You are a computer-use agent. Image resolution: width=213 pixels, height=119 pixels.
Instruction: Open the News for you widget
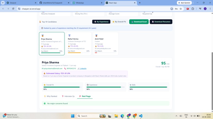pos(12,116)
